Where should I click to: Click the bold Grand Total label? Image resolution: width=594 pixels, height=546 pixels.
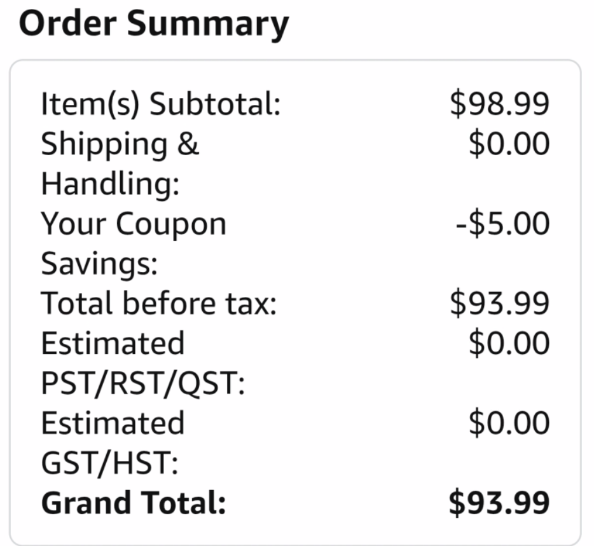point(134,503)
